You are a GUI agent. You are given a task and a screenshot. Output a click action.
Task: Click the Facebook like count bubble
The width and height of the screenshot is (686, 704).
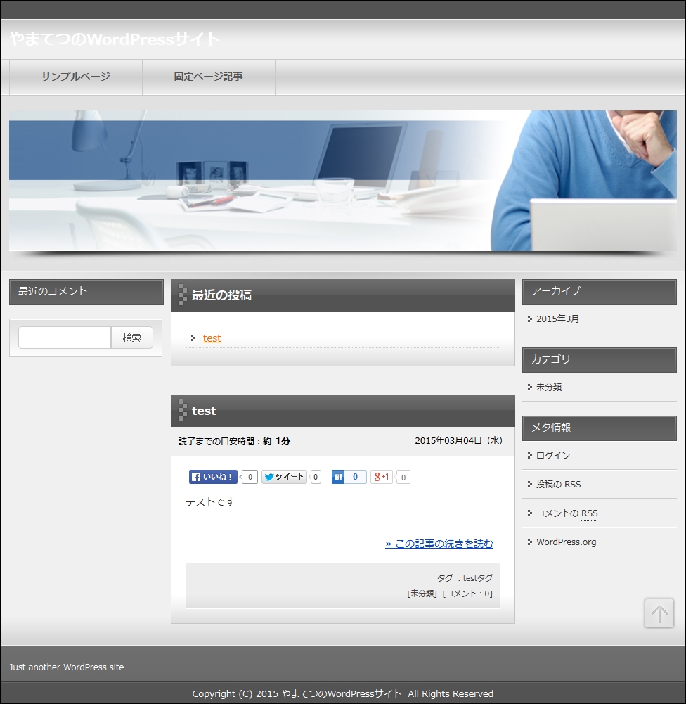(x=250, y=477)
